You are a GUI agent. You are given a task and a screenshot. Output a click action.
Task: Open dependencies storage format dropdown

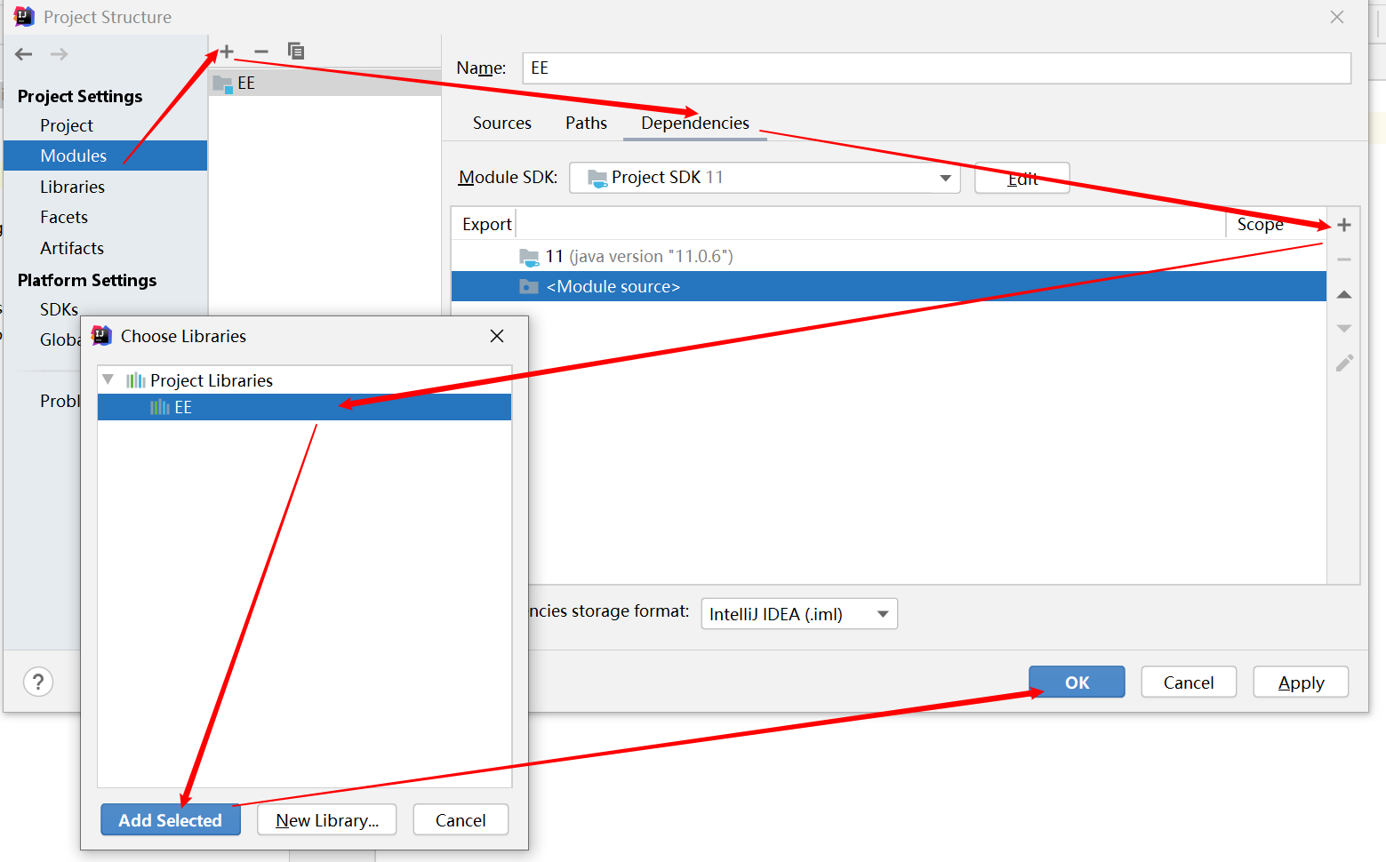coord(799,614)
